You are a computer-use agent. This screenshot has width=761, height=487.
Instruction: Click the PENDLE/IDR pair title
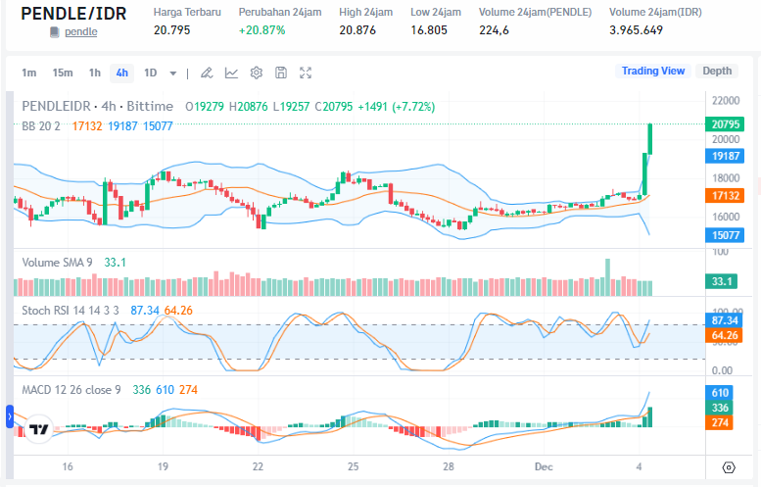(x=73, y=13)
